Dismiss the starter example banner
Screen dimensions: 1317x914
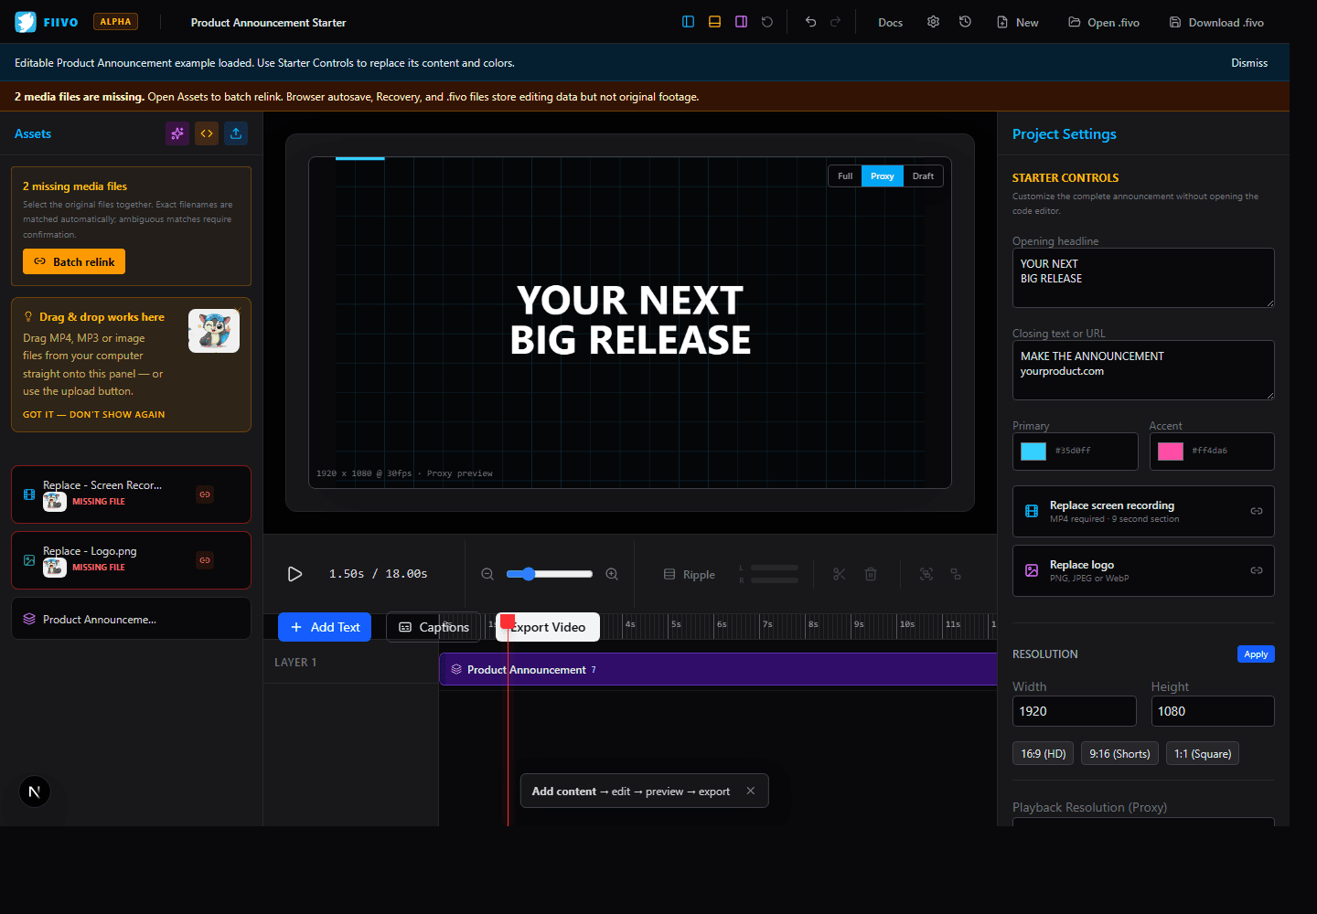point(1249,63)
